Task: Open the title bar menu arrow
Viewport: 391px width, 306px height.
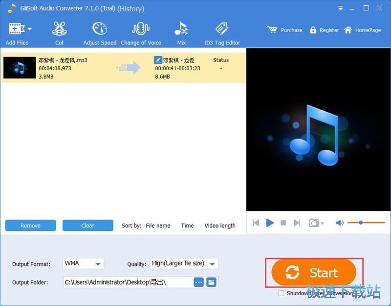Action: (x=340, y=8)
